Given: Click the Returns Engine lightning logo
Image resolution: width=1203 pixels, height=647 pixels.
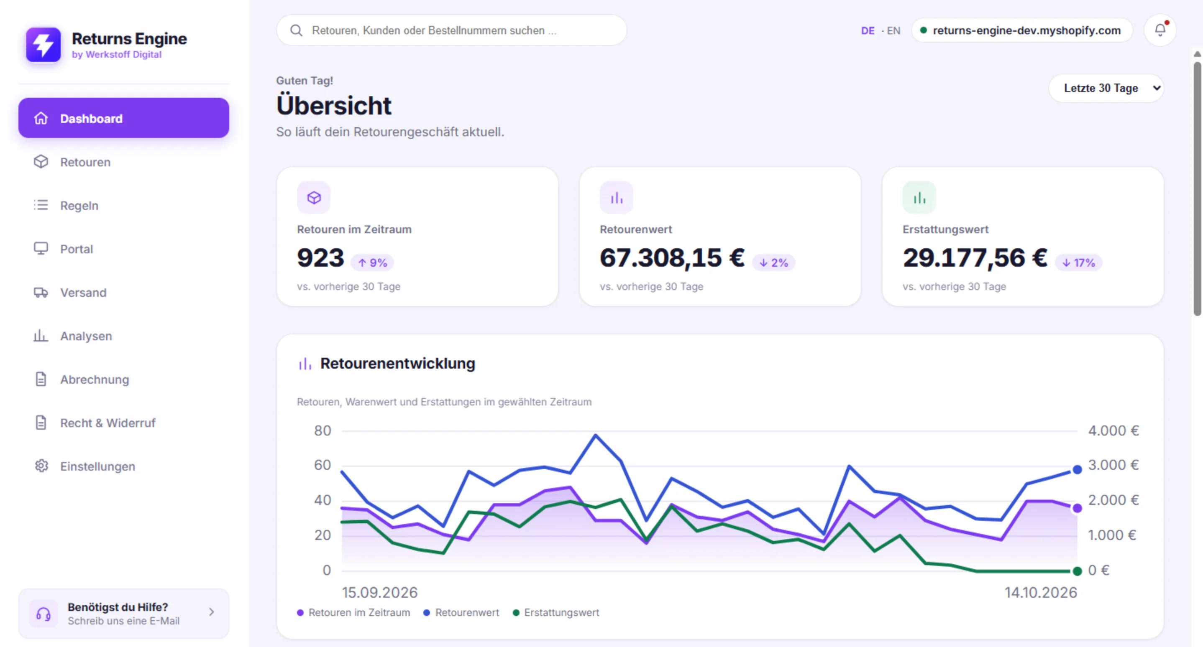Looking at the screenshot, I should [x=44, y=45].
